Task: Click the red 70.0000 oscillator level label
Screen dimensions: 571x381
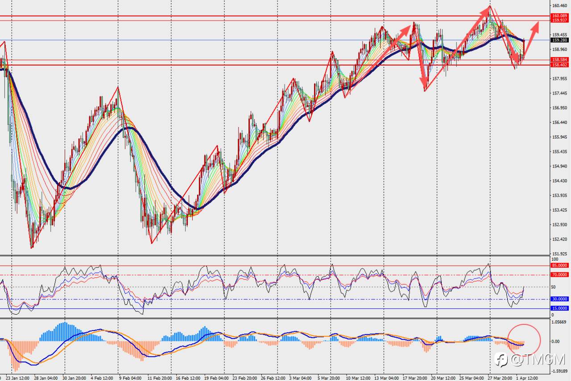Action: coord(559,275)
